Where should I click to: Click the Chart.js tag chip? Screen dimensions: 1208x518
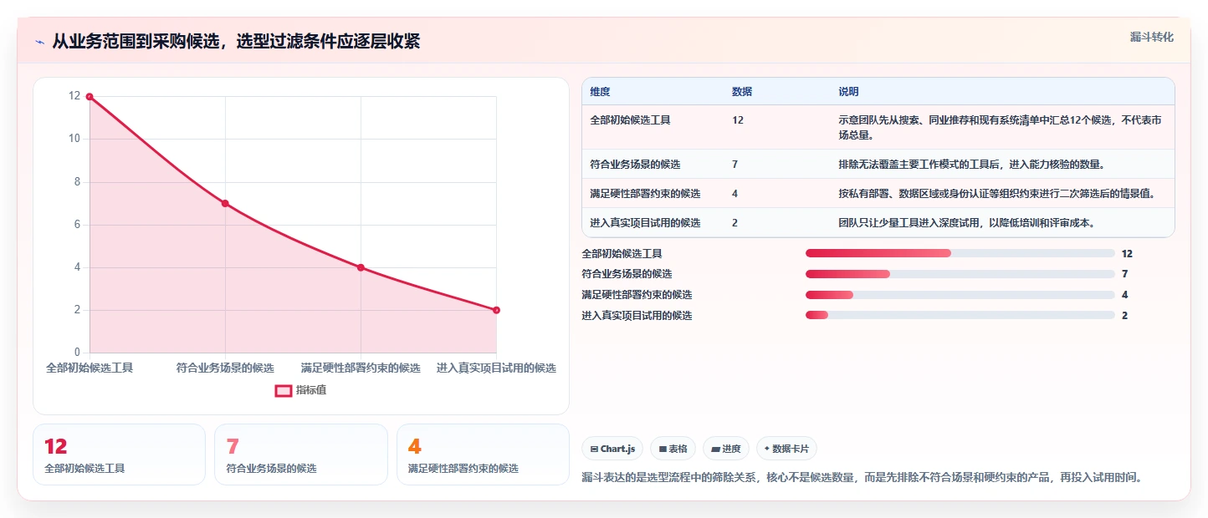point(612,449)
